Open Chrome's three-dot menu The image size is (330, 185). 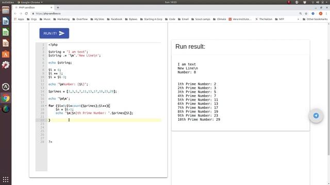(326, 13)
